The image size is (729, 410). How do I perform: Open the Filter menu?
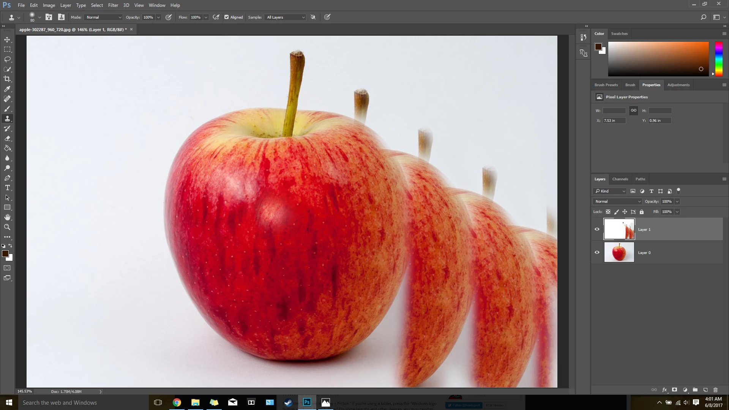click(x=113, y=5)
